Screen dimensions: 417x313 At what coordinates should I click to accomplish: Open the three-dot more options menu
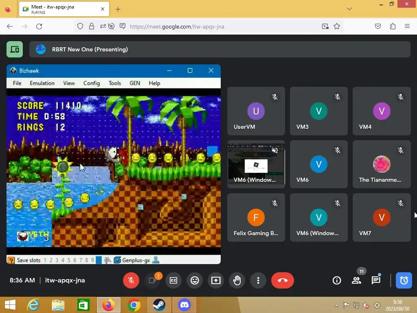(258, 280)
